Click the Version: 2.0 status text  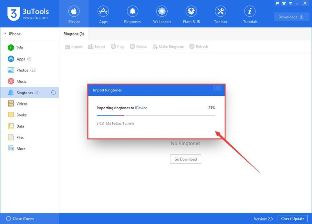pyautogui.click(x=263, y=219)
